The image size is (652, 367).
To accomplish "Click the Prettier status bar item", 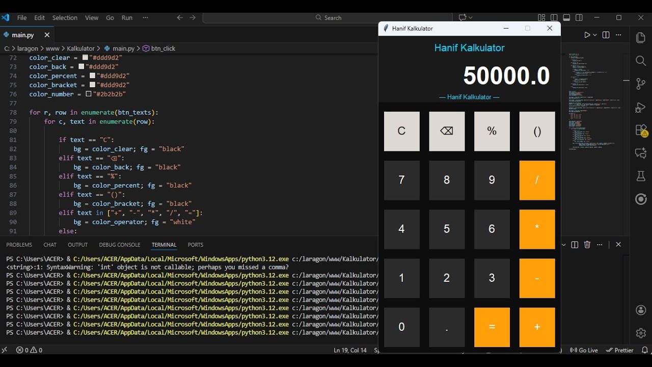I will tap(620, 350).
